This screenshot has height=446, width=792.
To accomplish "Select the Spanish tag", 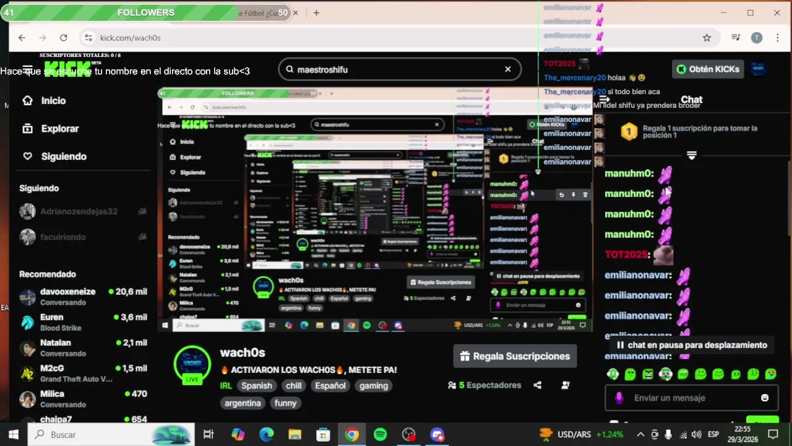I will click(256, 385).
